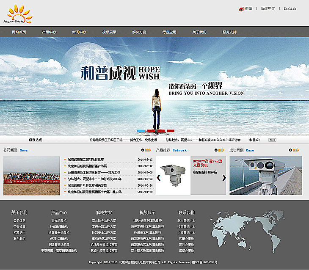This screenshot has width=309, height=270.
Task: Open footer link 高速公路监控方案
Action: 104,227
